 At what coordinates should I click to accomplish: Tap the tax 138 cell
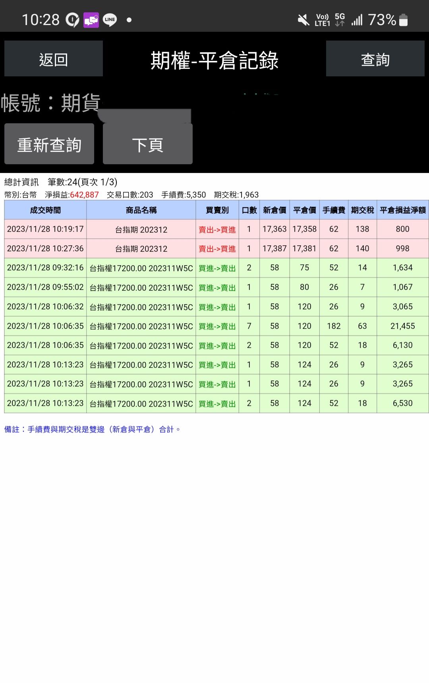pos(363,229)
